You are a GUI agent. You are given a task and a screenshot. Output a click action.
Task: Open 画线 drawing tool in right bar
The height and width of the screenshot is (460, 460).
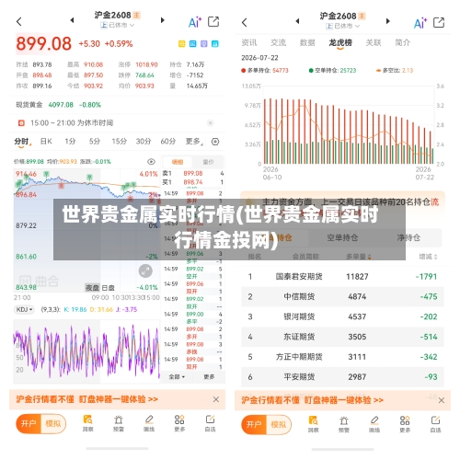374,424
